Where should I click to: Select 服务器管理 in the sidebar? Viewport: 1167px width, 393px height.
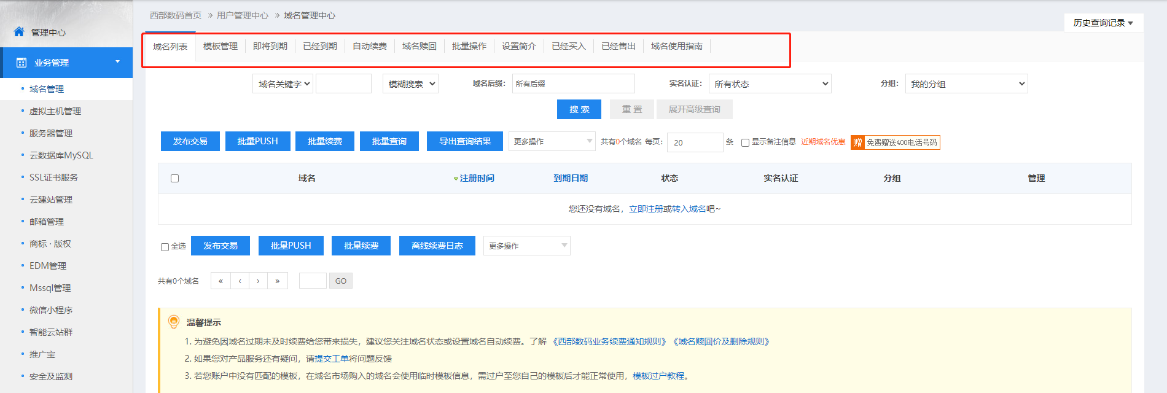click(x=51, y=133)
